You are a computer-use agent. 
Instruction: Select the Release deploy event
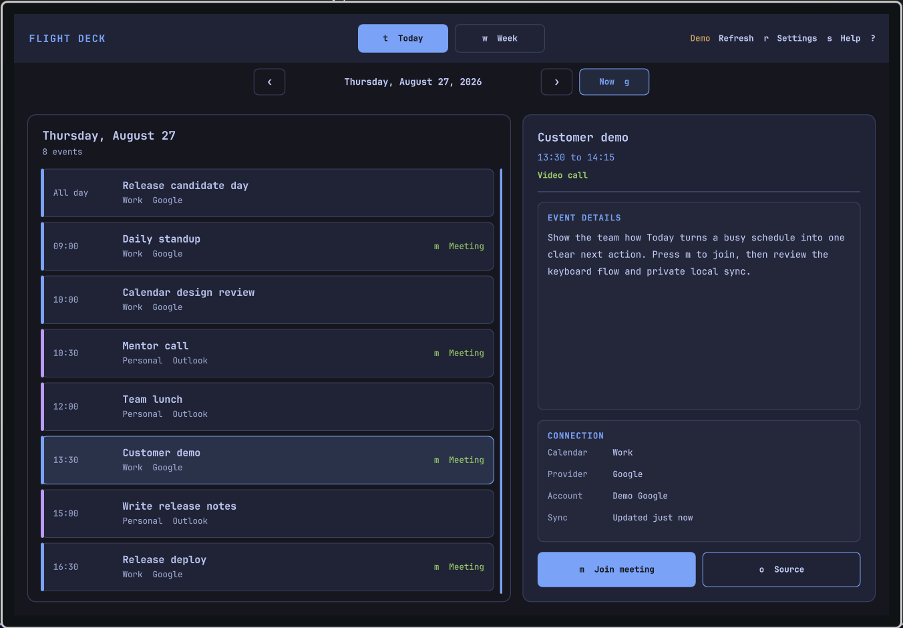[267, 567]
